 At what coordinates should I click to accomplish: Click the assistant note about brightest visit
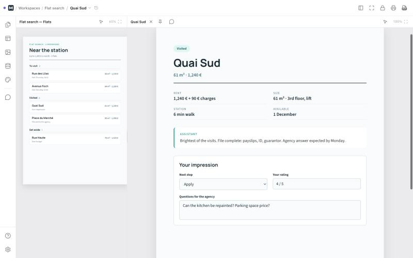click(x=262, y=141)
